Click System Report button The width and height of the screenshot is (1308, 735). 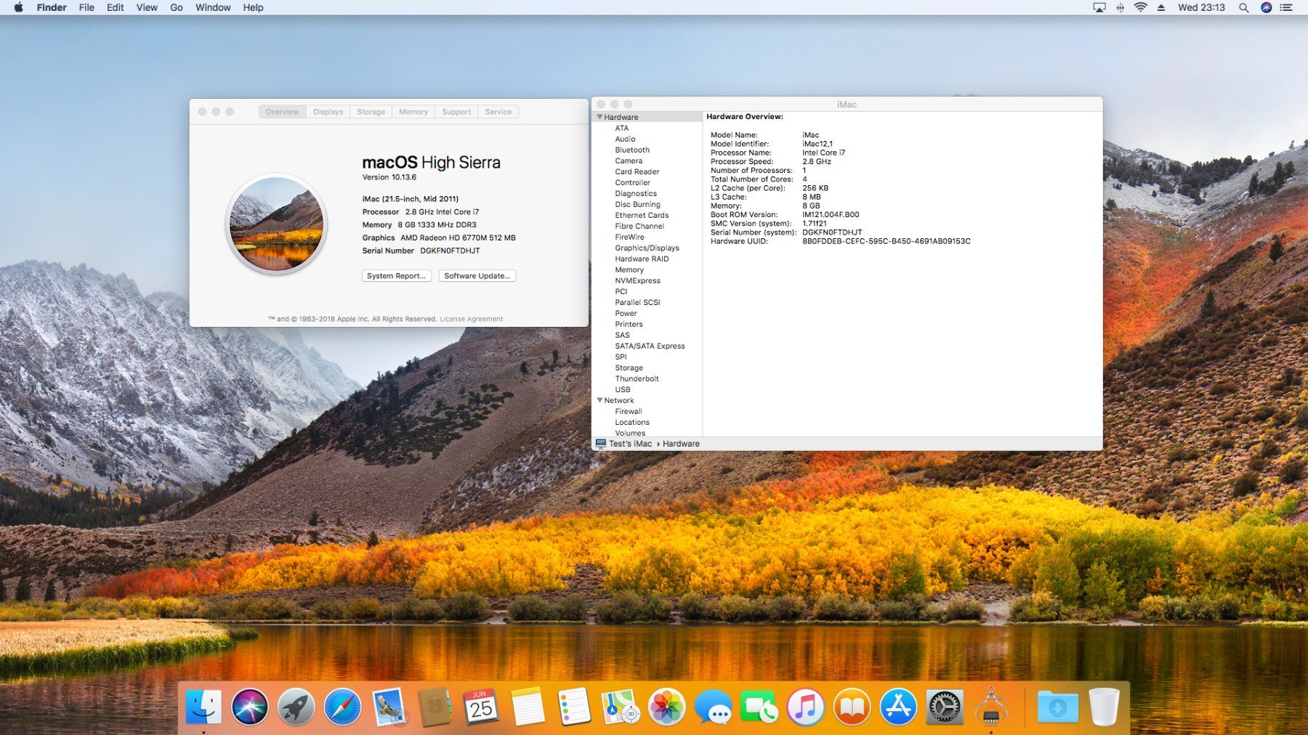396,276
